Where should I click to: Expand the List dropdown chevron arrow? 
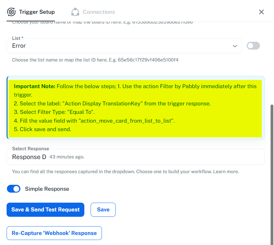point(235,46)
